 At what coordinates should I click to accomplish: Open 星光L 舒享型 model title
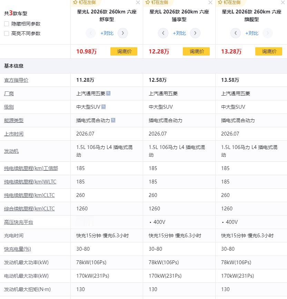[x=107, y=16]
